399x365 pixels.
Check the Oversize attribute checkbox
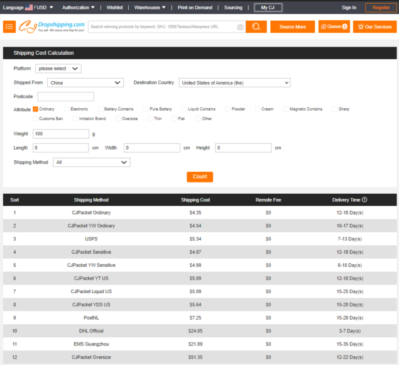click(118, 118)
